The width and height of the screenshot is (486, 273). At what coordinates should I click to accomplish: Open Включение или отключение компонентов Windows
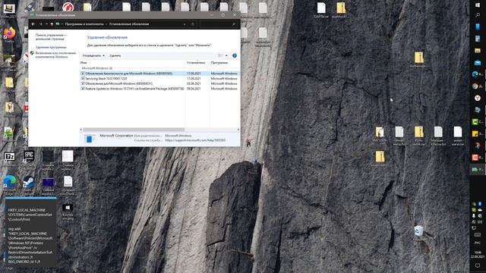pyautogui.click(x=55, y=55)
